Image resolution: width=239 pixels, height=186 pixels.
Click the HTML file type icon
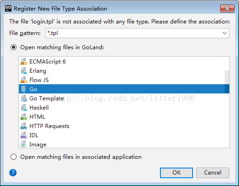[x=23, y=117]
